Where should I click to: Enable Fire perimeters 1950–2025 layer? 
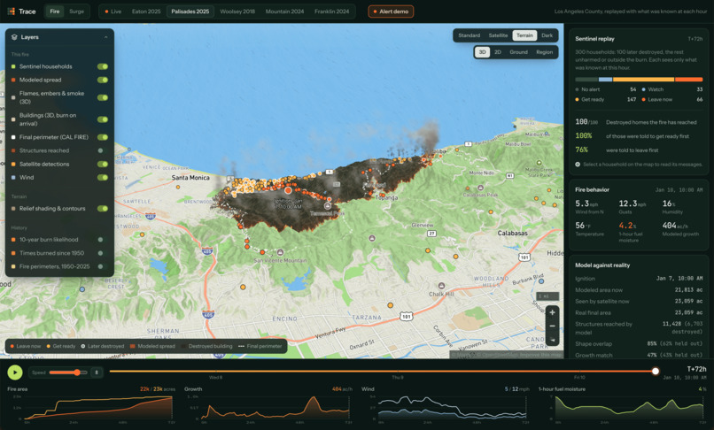click(101, 266)
